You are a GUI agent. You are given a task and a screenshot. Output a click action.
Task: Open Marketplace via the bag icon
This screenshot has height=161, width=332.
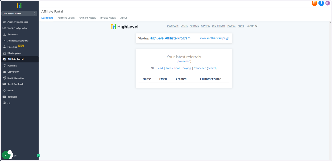(x=4, y=53)
